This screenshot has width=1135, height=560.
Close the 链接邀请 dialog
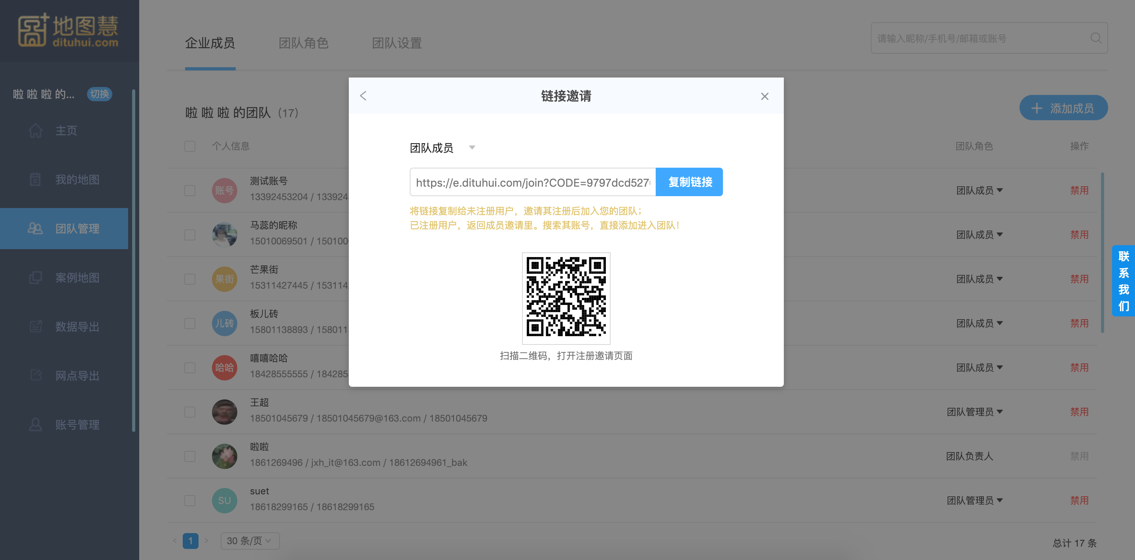[x=764, y=96]
